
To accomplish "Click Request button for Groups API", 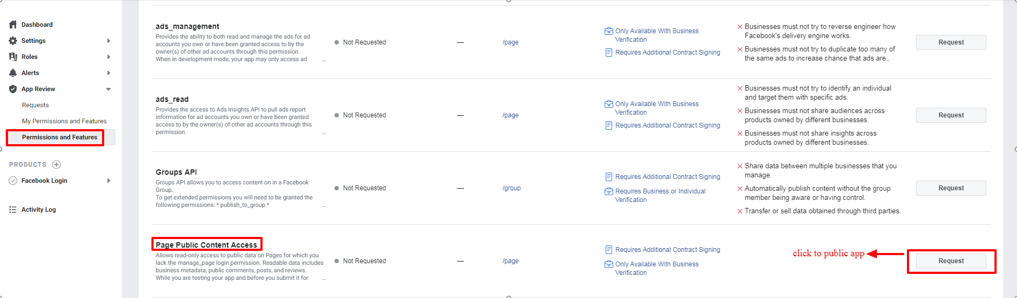I will [950, 188].
